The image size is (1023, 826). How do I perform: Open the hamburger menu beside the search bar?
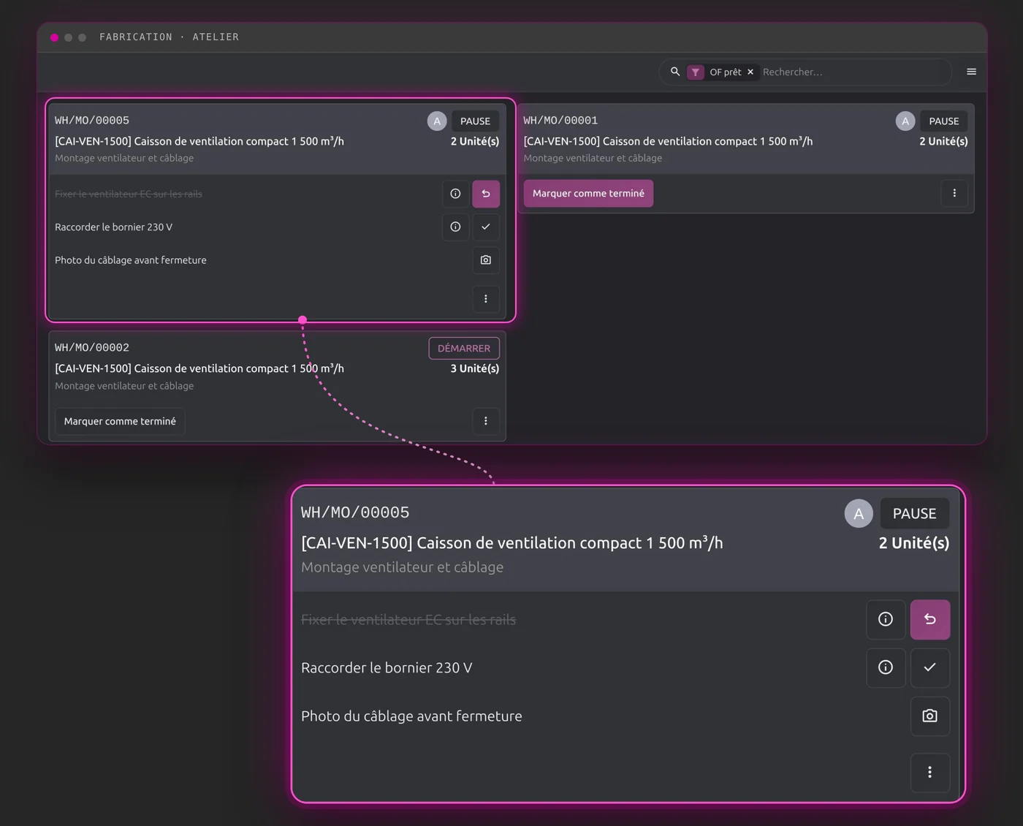point(971,72)
